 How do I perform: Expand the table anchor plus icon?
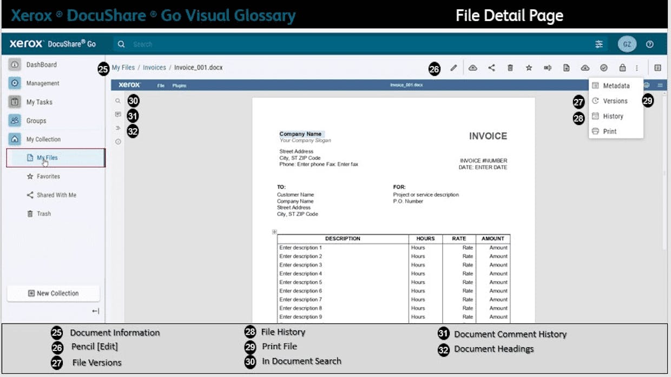coord(274,232)
